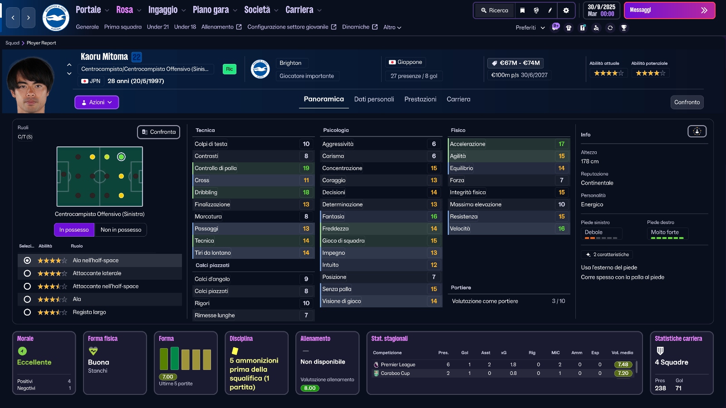This screenshot has height=408, width=726.
Task: Switch to 'Non in possesso' toggle
Action: [x=121, y=230]
